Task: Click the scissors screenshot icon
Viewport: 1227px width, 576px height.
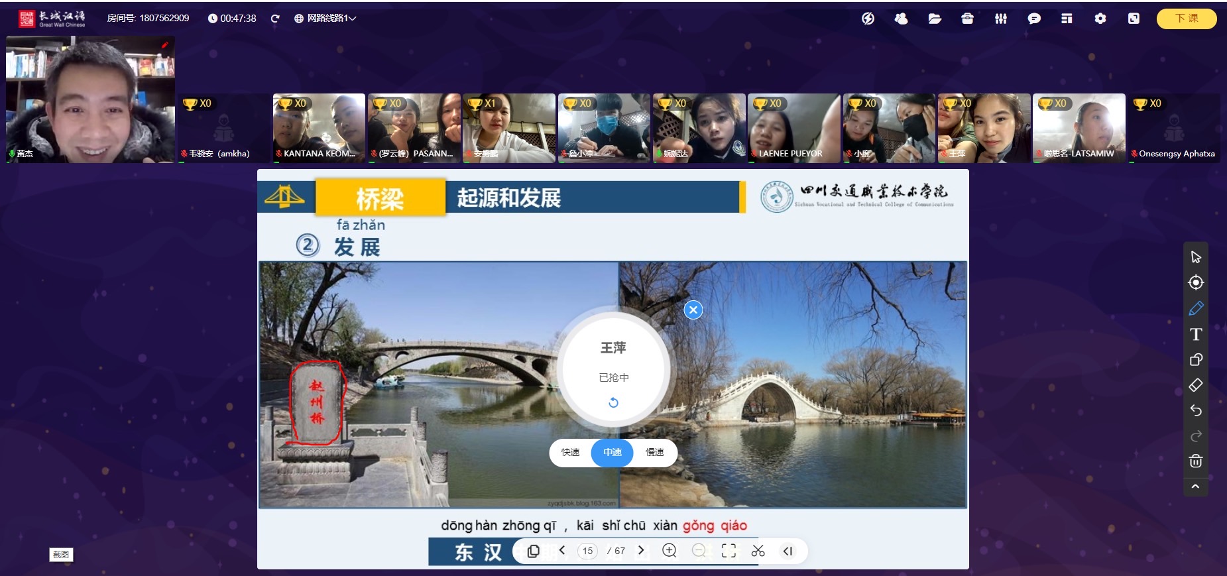Action: click(x=758, y=551)
